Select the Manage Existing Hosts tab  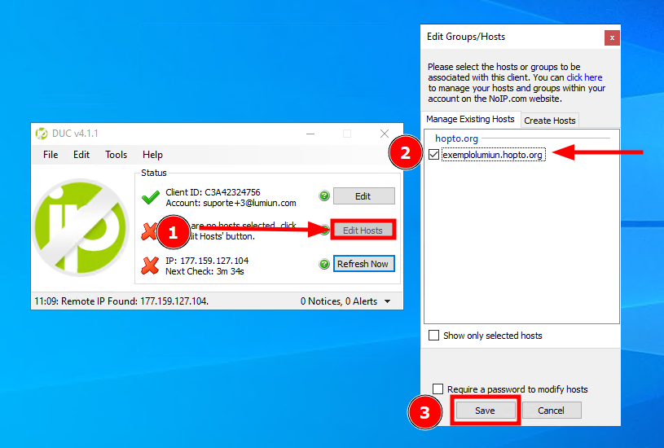[x=470, y=119]
